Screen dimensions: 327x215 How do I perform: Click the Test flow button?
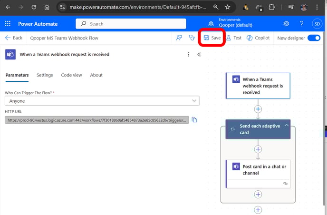pos(234,38)
